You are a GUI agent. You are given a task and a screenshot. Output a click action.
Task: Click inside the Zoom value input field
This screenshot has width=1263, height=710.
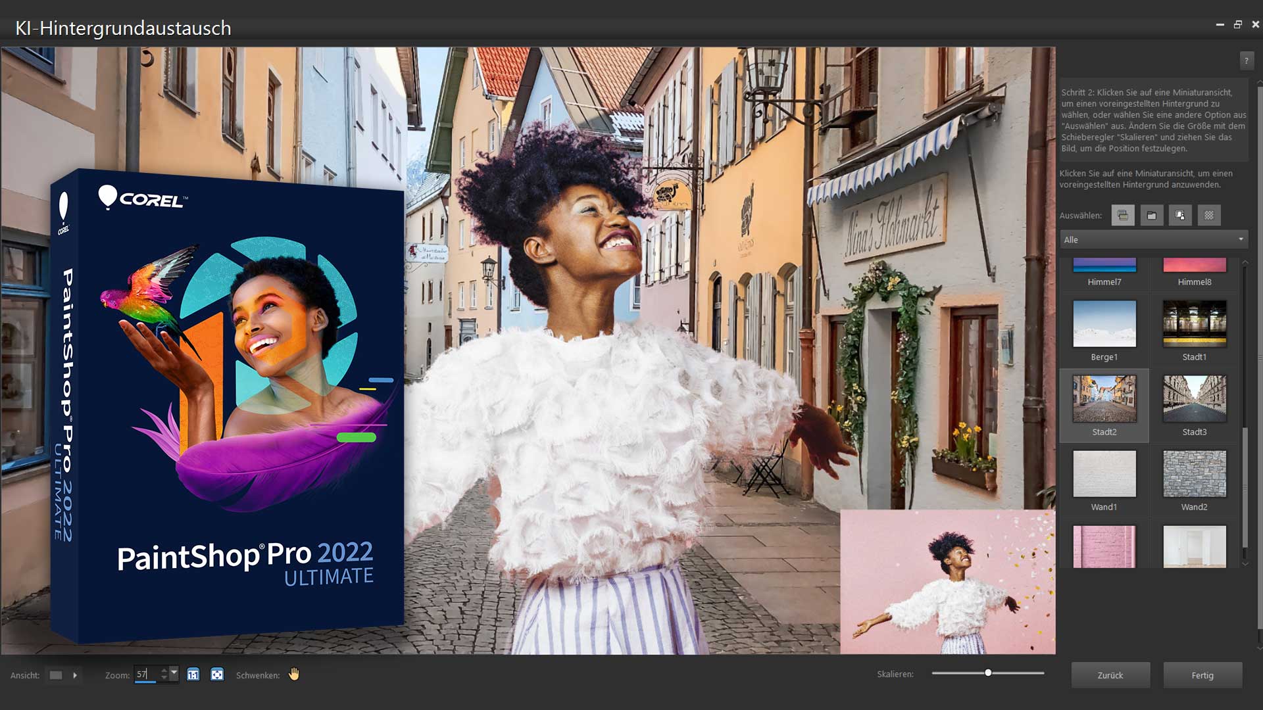[x=143, y=673]
